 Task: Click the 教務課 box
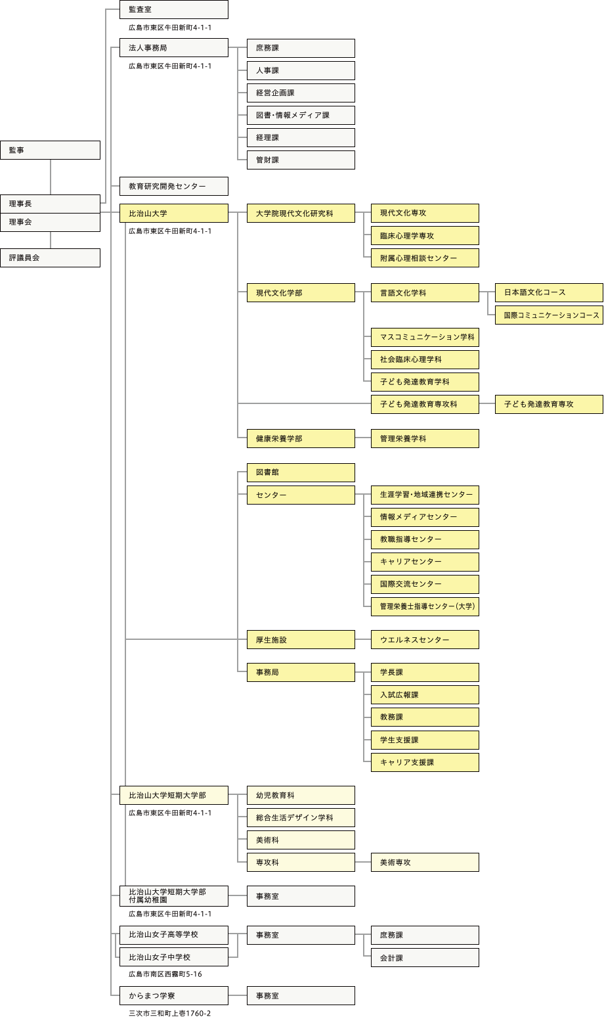[425, 717]
